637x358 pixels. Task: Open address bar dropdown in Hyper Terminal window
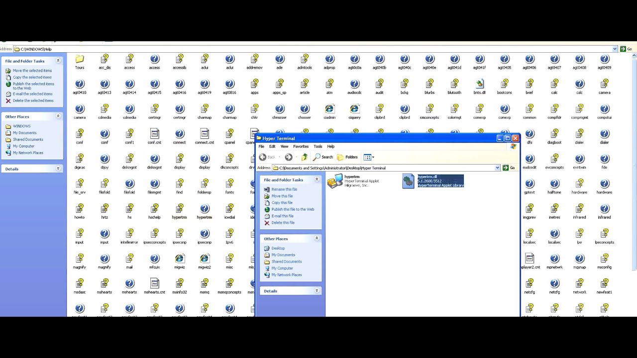tap(497, 168)
